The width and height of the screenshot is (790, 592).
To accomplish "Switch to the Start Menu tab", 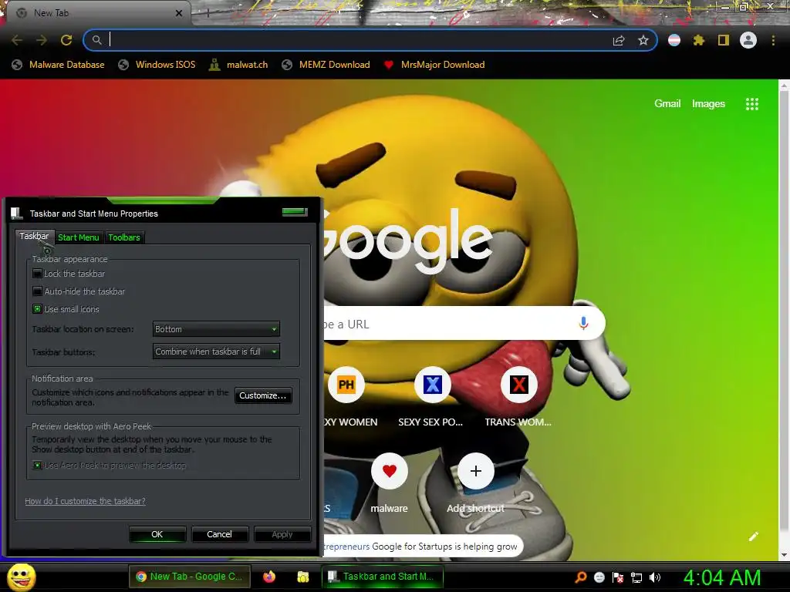I will 79,237.
